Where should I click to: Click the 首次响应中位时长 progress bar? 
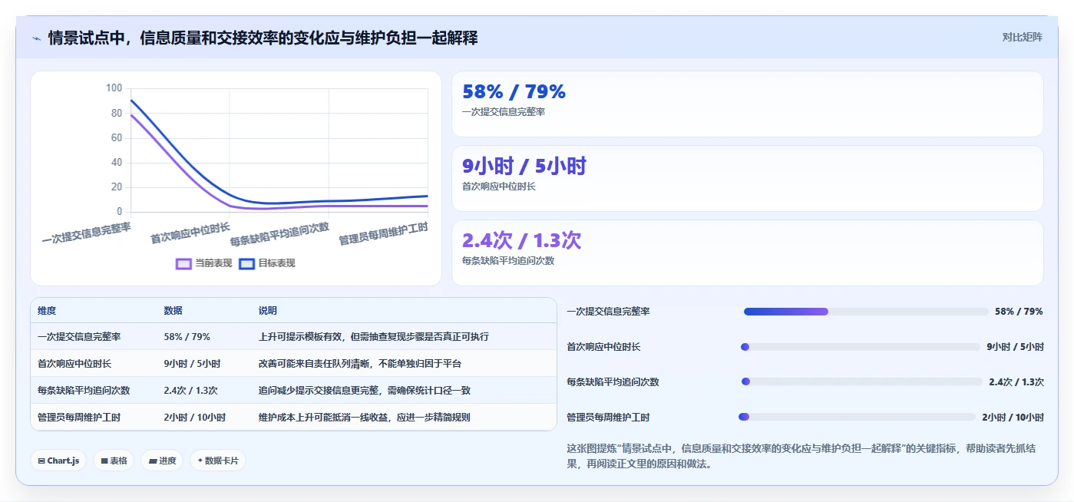pyautogui.click(x=861, y=347)
